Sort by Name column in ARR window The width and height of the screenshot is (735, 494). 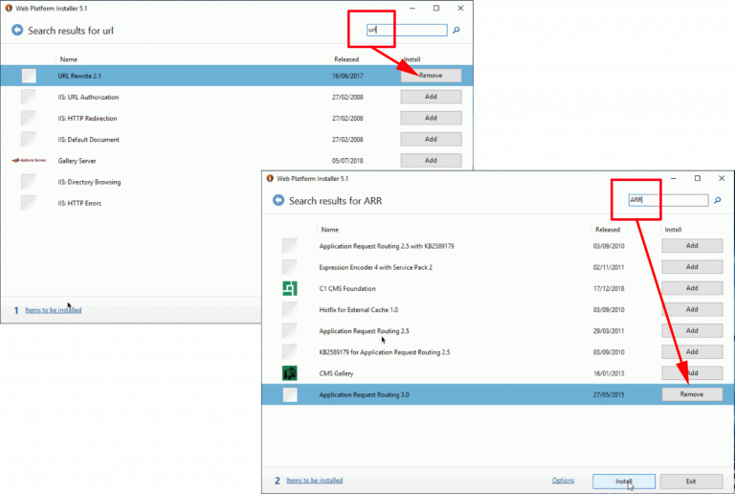pos(329,230)
